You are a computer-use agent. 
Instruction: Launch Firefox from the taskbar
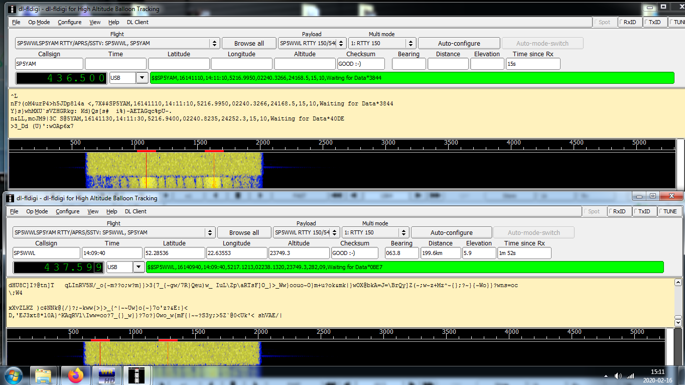[76, 376]
